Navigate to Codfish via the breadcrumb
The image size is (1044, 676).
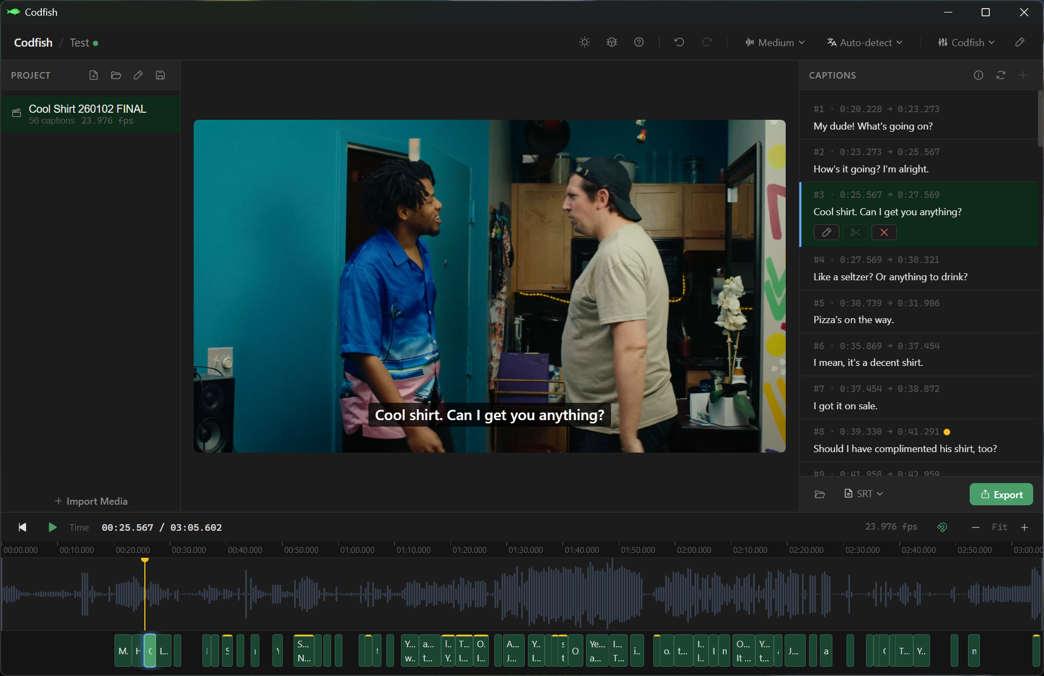pos(33,42)
